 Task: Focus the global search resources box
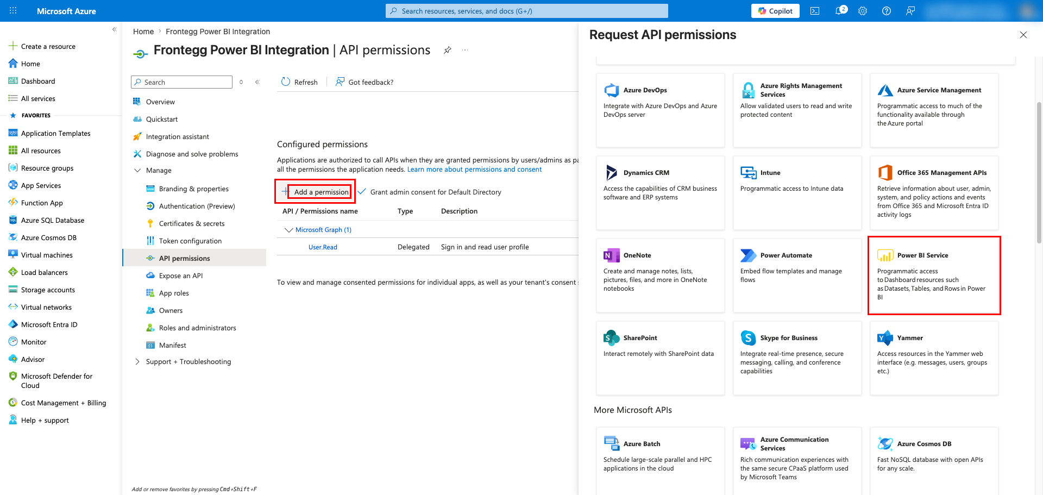pos(527,11)
